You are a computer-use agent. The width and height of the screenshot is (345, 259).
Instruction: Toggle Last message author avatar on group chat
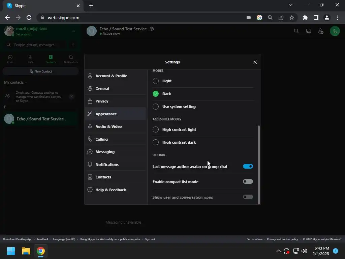tap(248, 166)
